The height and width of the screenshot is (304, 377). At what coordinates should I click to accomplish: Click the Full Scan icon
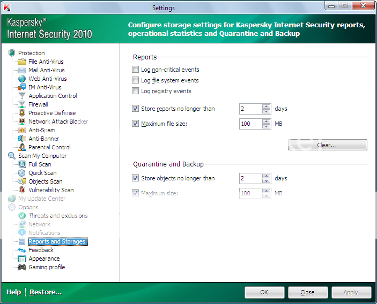click(22, 164)
